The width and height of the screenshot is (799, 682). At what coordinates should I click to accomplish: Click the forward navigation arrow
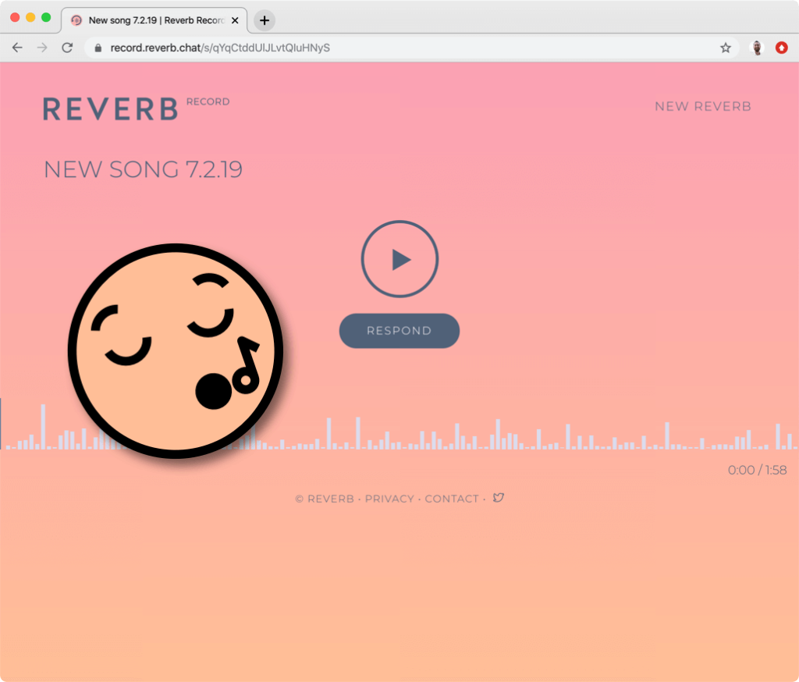[x=41, y=48]
